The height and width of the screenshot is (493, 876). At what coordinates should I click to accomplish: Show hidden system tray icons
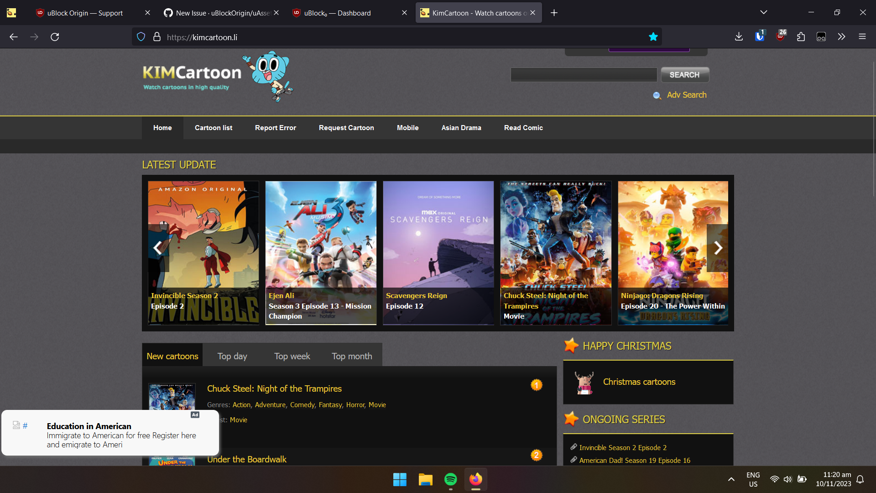[x=731, y=479]
